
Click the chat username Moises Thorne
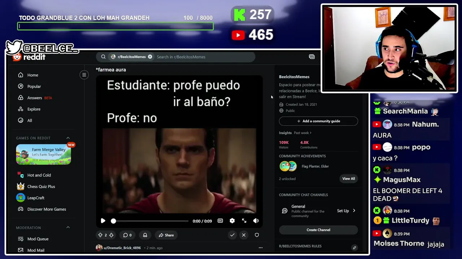pos(399,244)
